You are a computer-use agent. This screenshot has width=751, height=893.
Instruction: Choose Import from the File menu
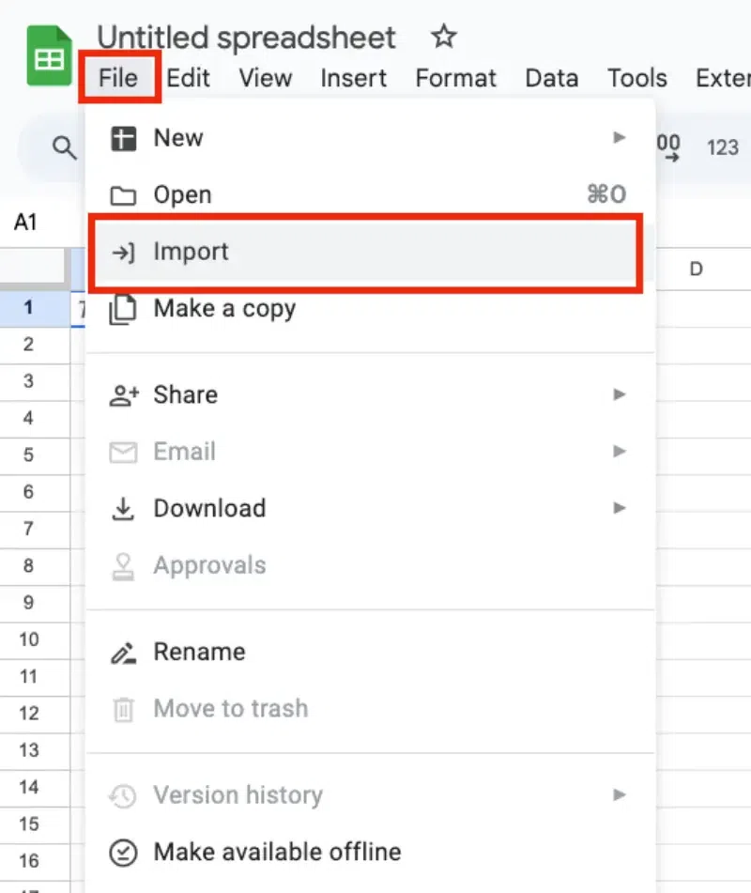[191, 252]
